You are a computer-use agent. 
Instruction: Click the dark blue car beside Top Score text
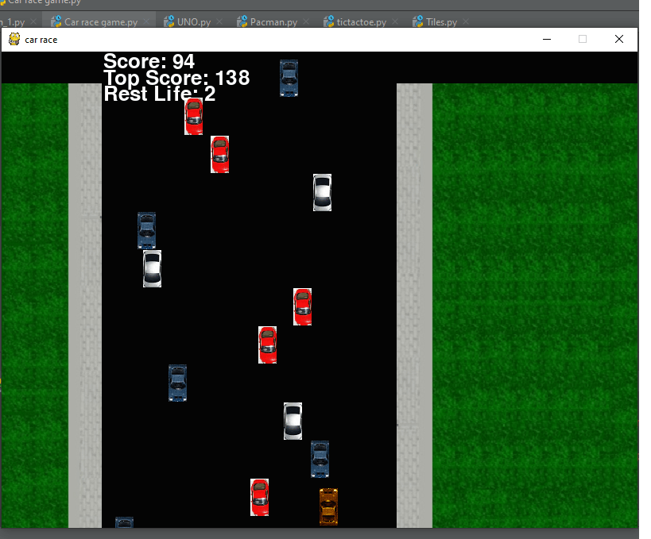[289, 78]
